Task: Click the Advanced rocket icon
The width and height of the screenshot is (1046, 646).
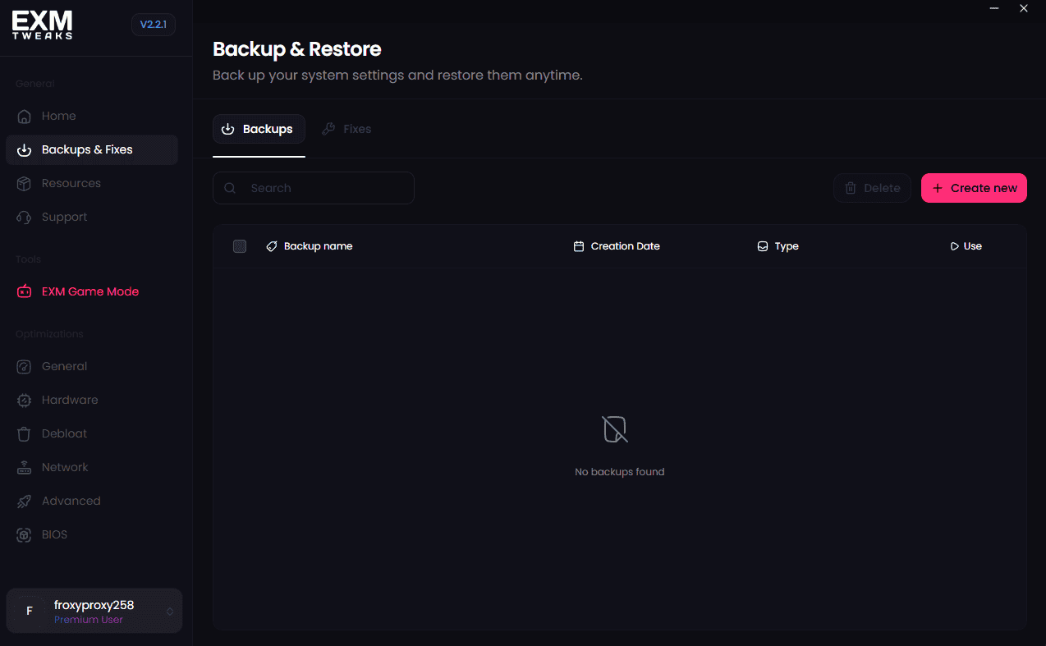Action: pos(25,502)
